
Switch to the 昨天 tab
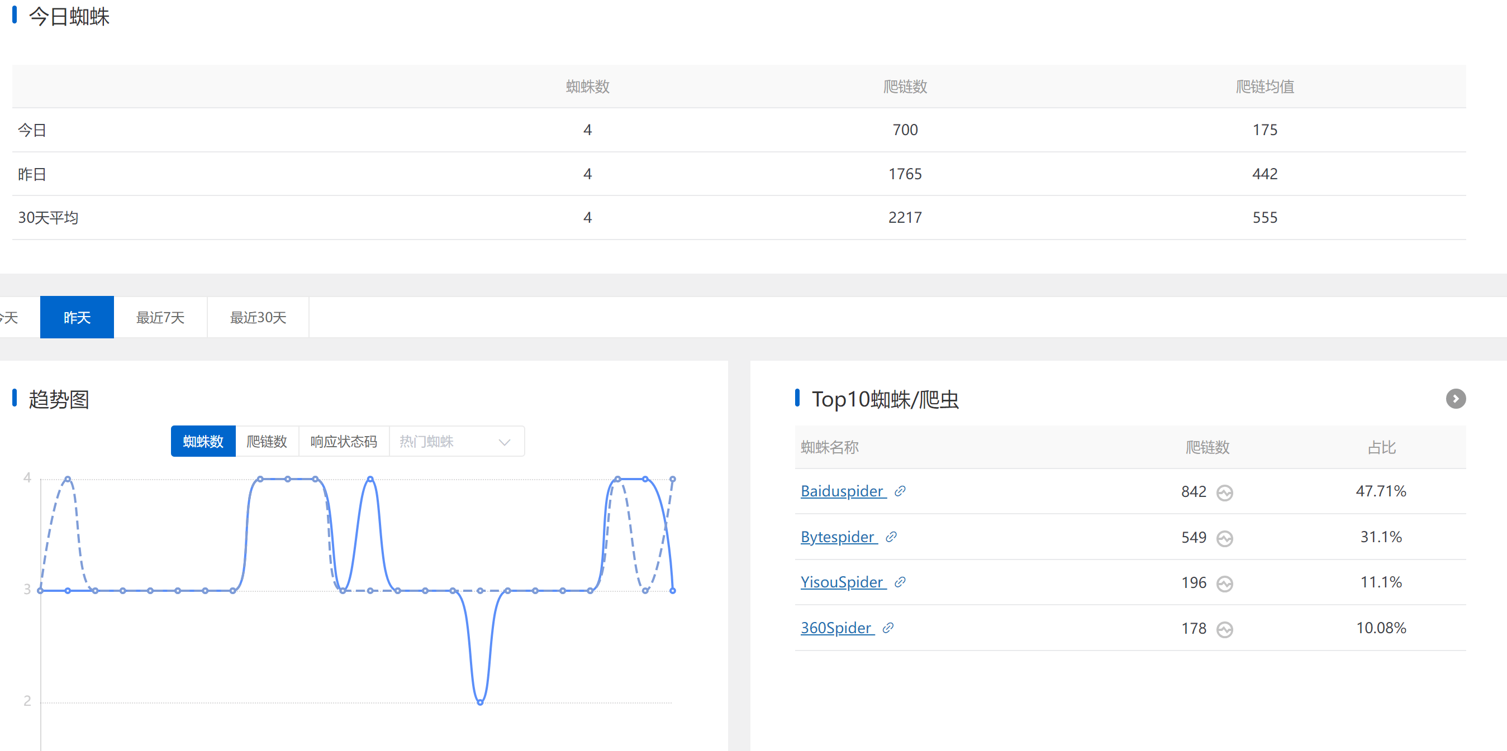[x=77, y=317]
